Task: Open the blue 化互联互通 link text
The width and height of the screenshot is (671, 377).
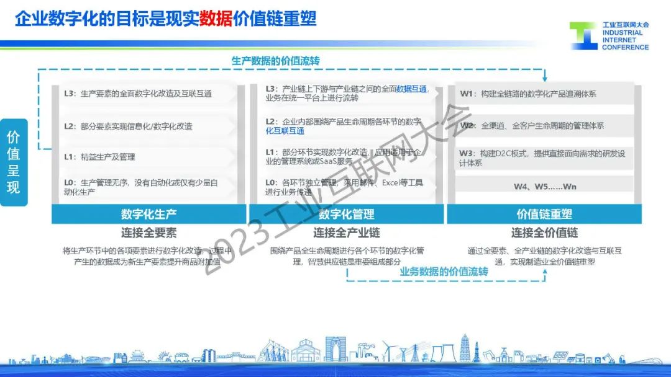Action: click(285, 131)
